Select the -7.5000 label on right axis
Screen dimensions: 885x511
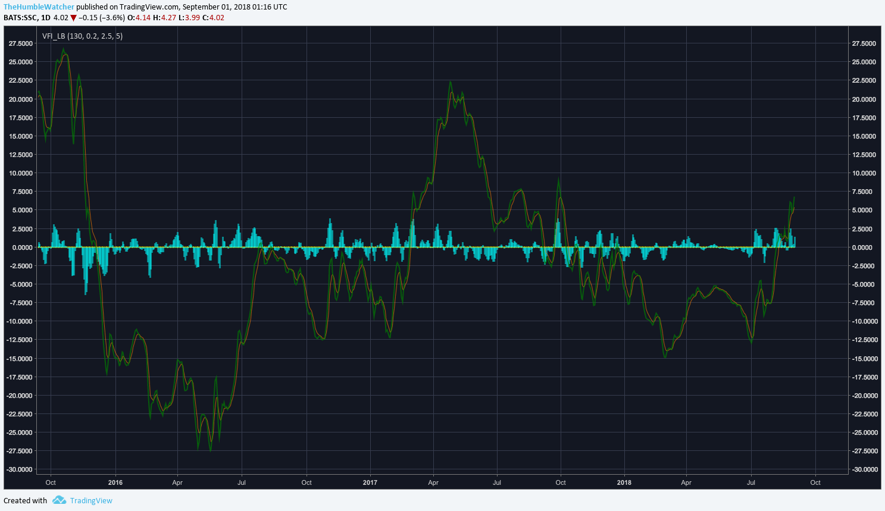click(x=864, y=303)
